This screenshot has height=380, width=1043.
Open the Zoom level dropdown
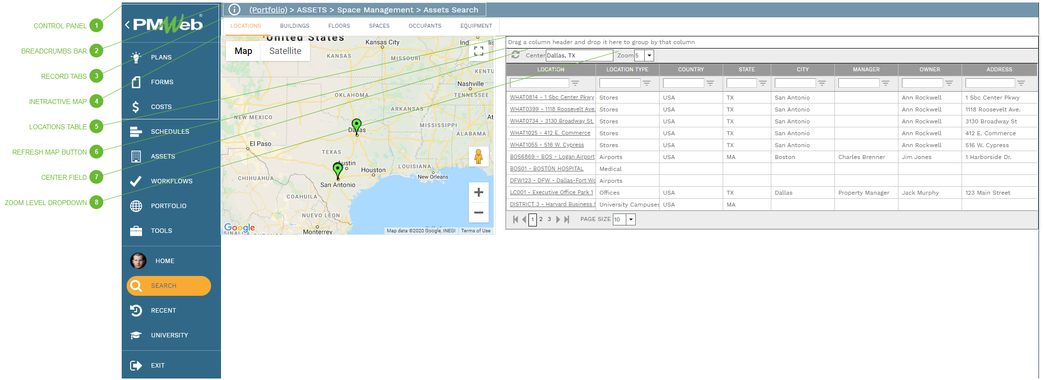[x=649, y=55]
